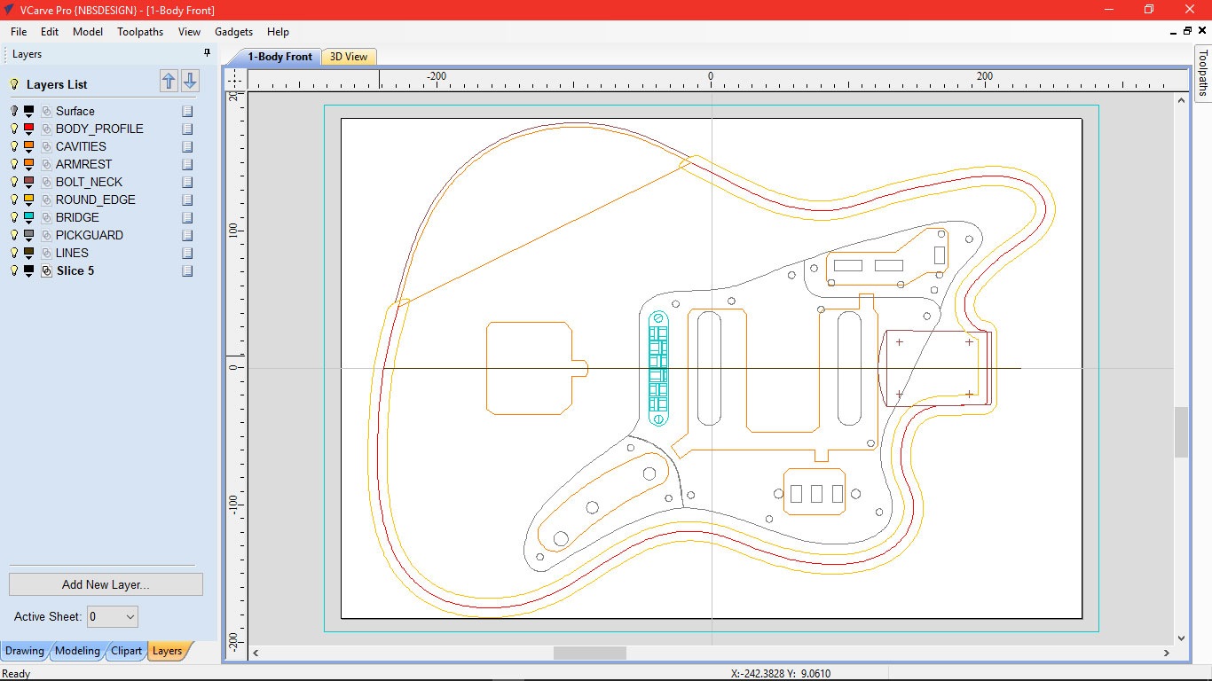The width and height of the screenshot is (1212, 681).
Task: Switch to the 3D View tab
Action: pos(349,57)
